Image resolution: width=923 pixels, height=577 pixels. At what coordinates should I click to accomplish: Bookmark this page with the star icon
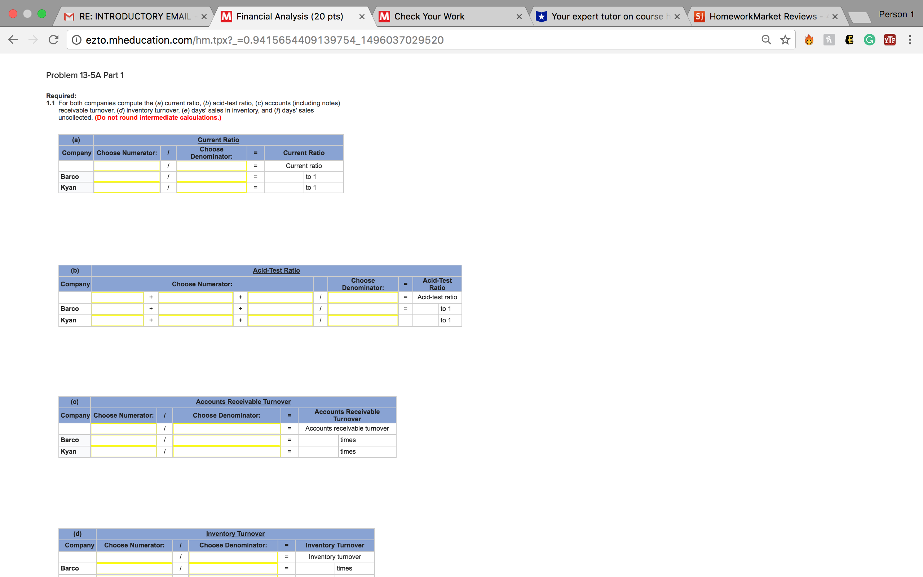785,40
